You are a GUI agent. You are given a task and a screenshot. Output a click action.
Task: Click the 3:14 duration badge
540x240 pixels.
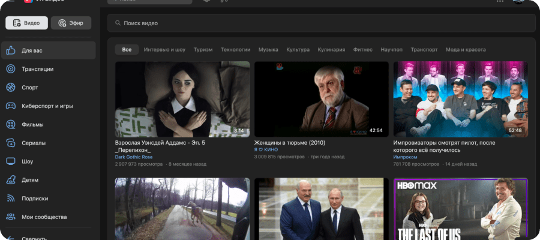click(x=239, y=131)
